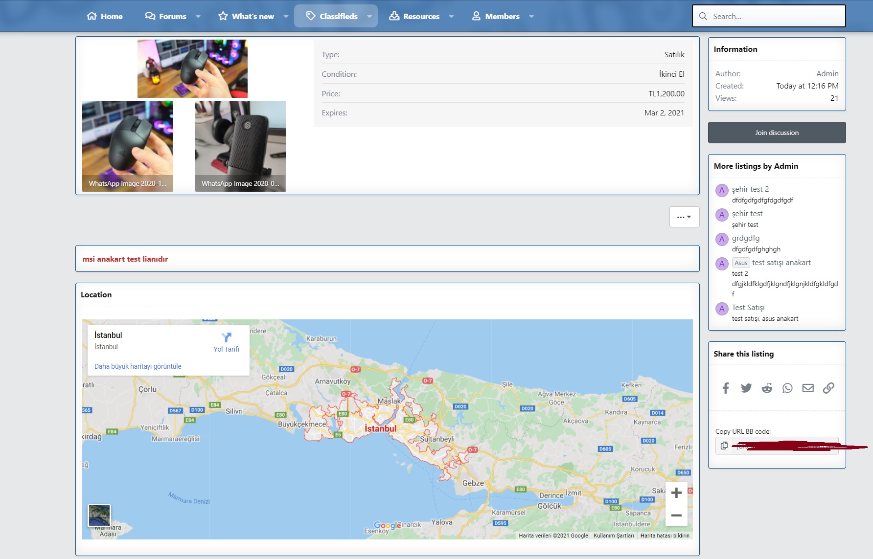Open 'Test Satışı' listing
873x559 pixels.
click(748, 308)
